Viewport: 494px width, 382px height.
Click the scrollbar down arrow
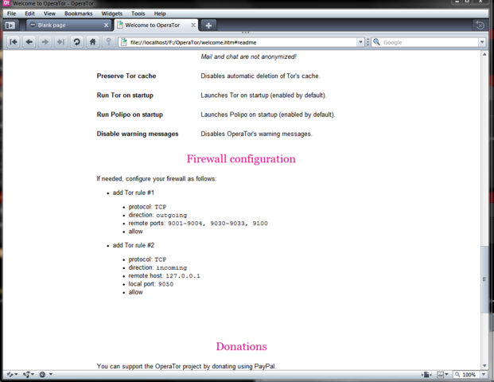484,365
